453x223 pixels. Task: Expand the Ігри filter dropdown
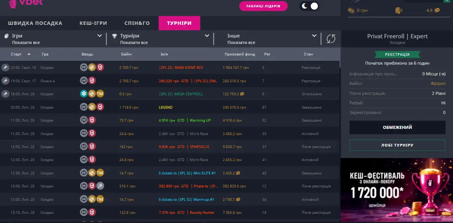[100, 36]
